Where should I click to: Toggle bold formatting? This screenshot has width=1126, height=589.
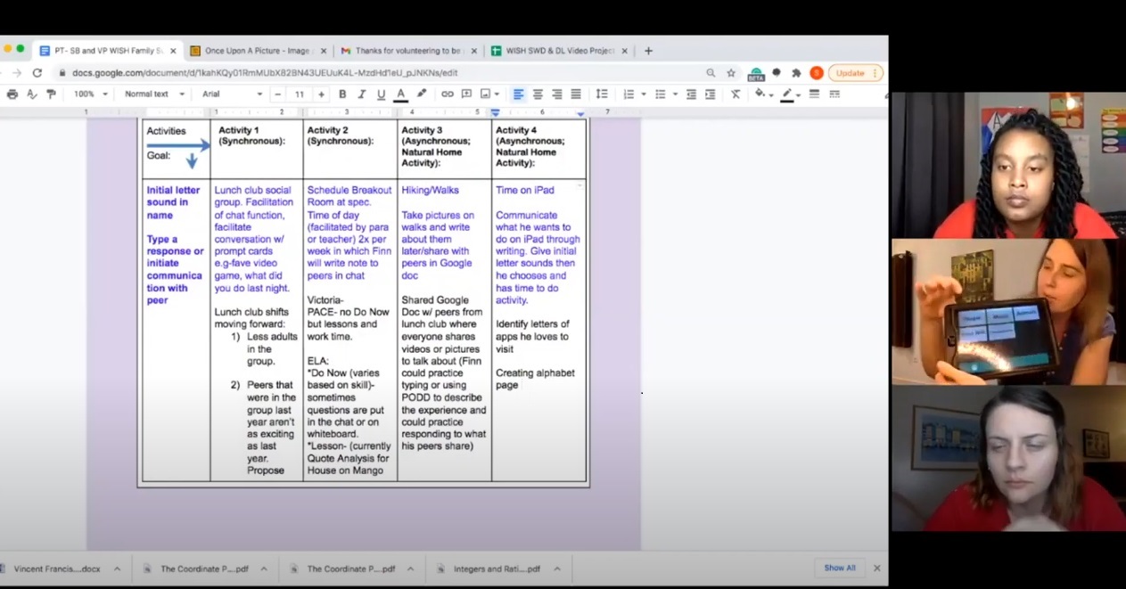[342, 94]
